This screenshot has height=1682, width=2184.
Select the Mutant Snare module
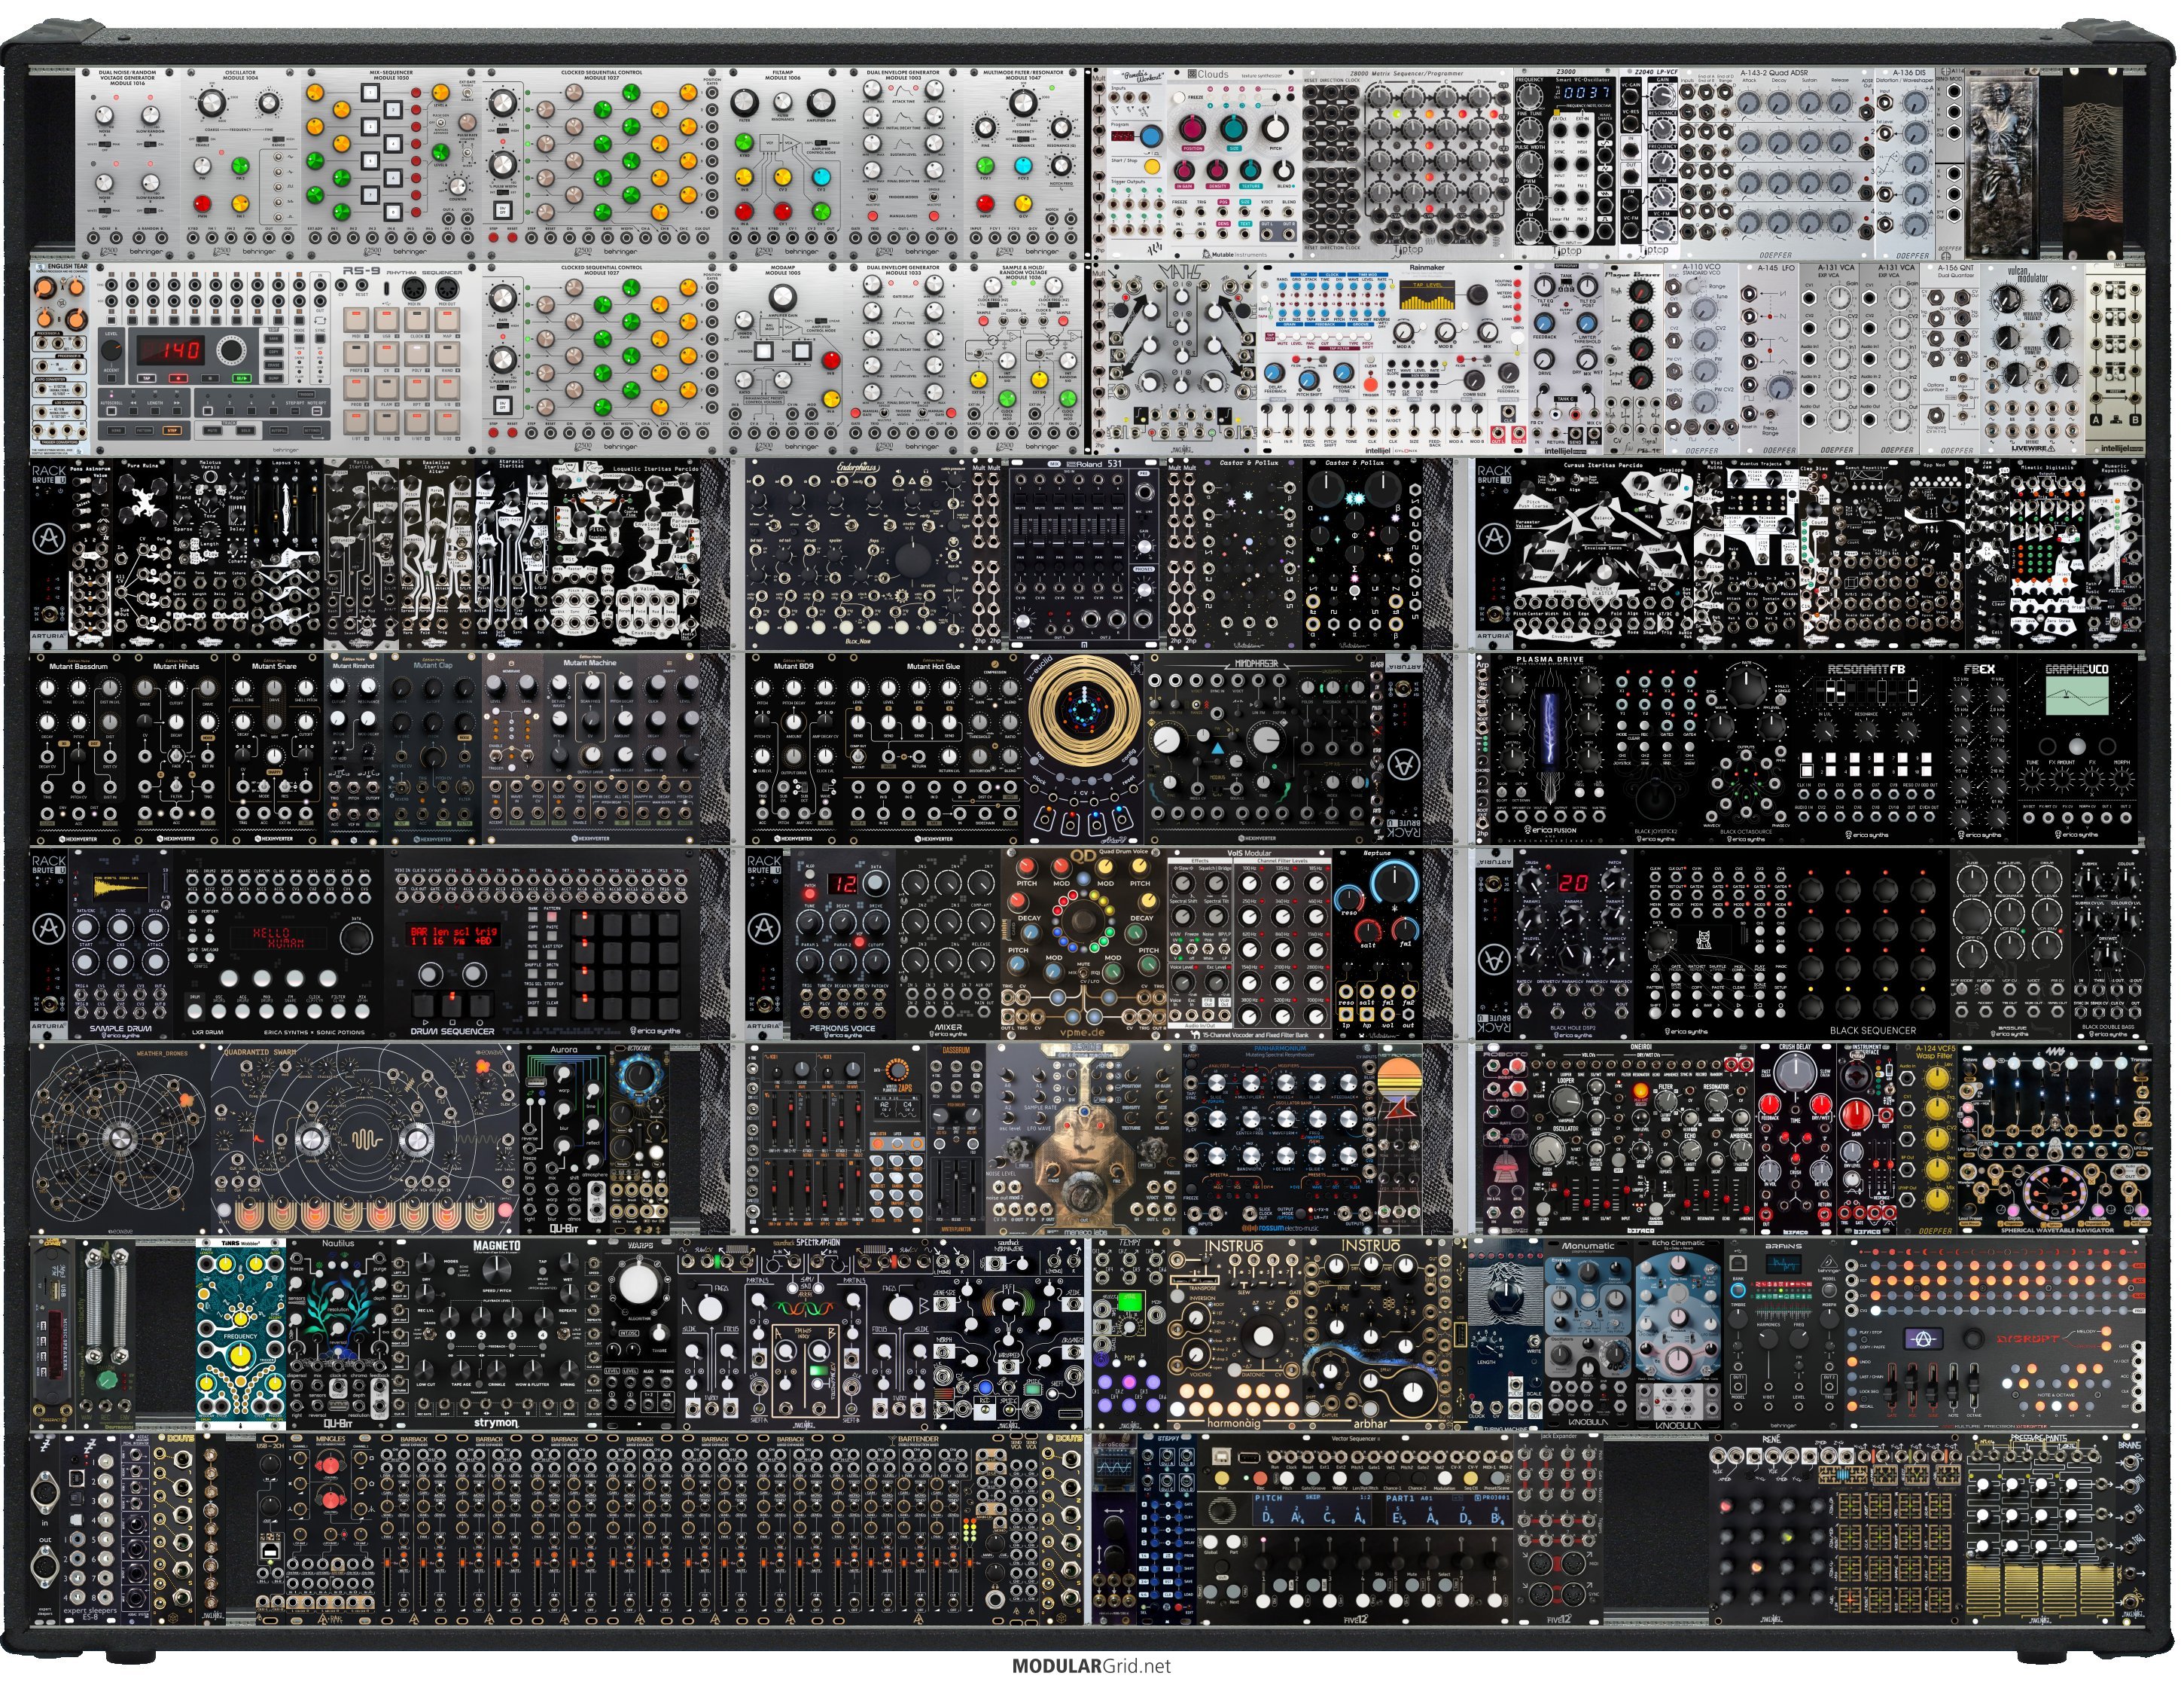tap(275, 749)
